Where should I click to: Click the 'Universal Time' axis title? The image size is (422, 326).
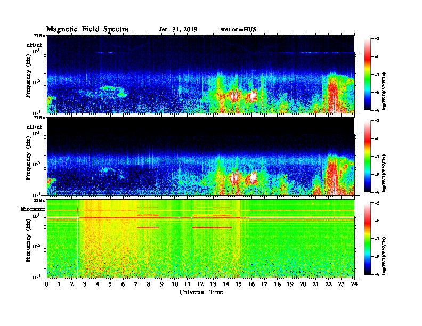[x=201, y=292]
